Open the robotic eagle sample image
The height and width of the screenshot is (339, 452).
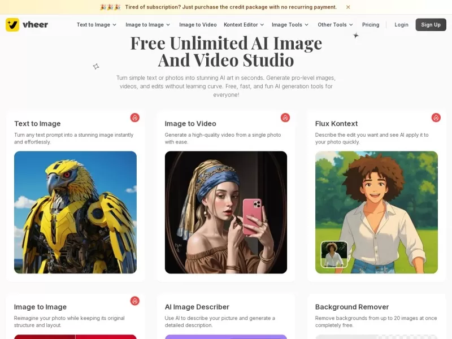(x=75, y=212)
